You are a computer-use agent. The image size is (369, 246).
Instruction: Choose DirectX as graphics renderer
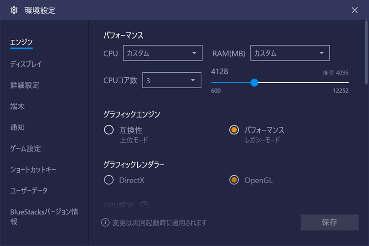click(x=109, y=180)
